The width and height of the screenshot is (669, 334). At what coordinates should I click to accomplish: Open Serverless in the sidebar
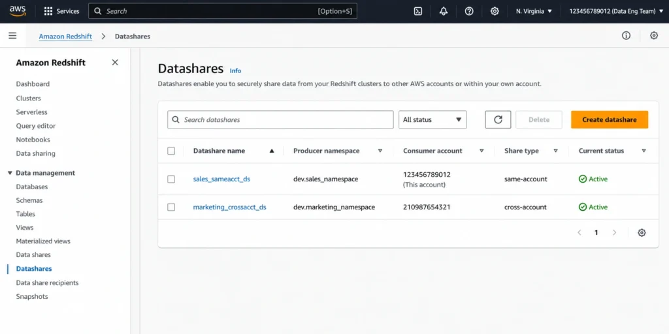pyautogui.click(x=31, y=112)
